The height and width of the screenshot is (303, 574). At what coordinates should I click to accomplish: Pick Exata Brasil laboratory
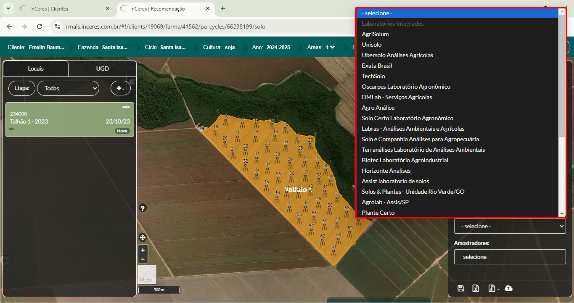point(458,66)
